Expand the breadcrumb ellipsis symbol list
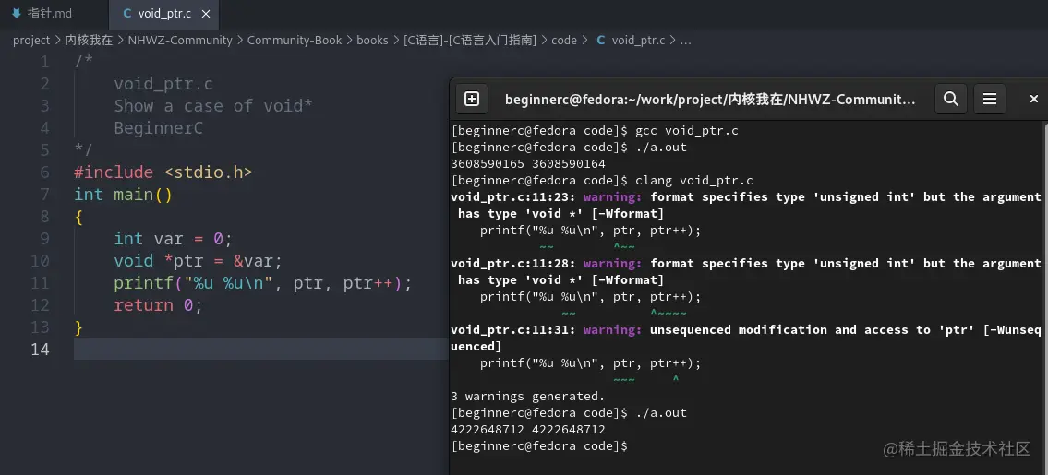Screen dimensions: 1048x475 coord(686,40)
